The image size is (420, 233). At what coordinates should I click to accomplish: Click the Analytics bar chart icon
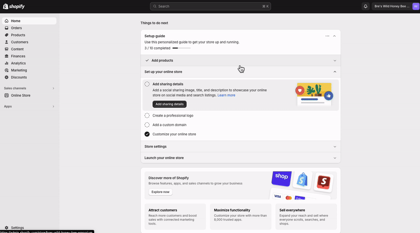click(6, 63)
